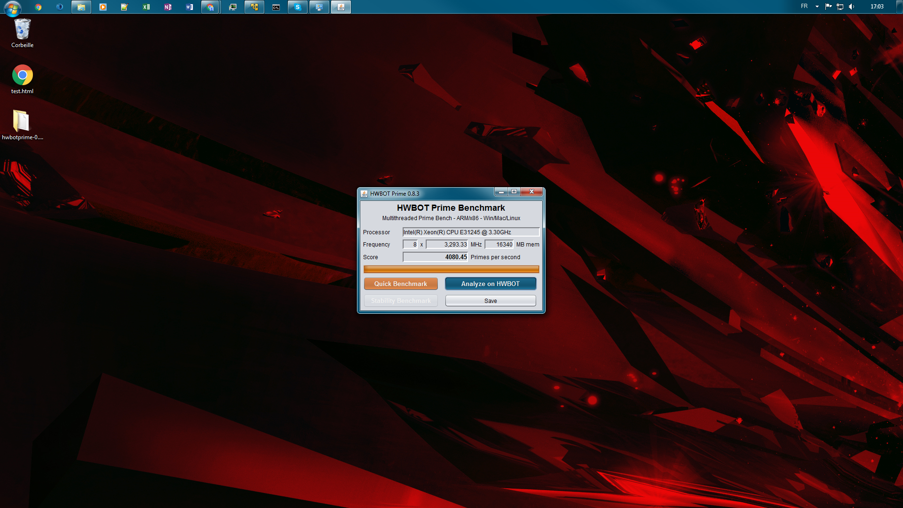Minimize the HWBOT Prime window

(x=501, y=192)
